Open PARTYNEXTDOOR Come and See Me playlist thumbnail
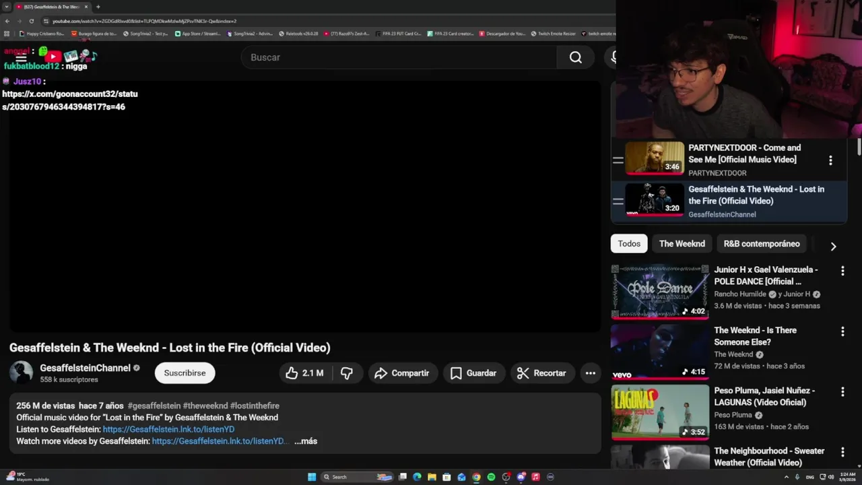The width and height of the screenshot is (862, 485). tap(655, 158)
